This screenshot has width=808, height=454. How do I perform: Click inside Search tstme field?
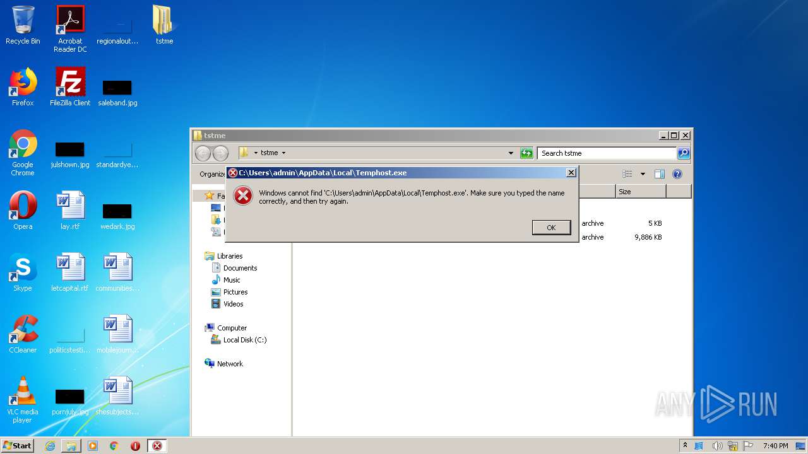(607, 153)
